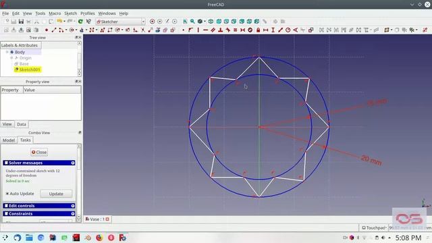This screenshot has height=243, width=432.
Task: Toggle the Solver messages header checkbox
Action: (x=6, y=163)
